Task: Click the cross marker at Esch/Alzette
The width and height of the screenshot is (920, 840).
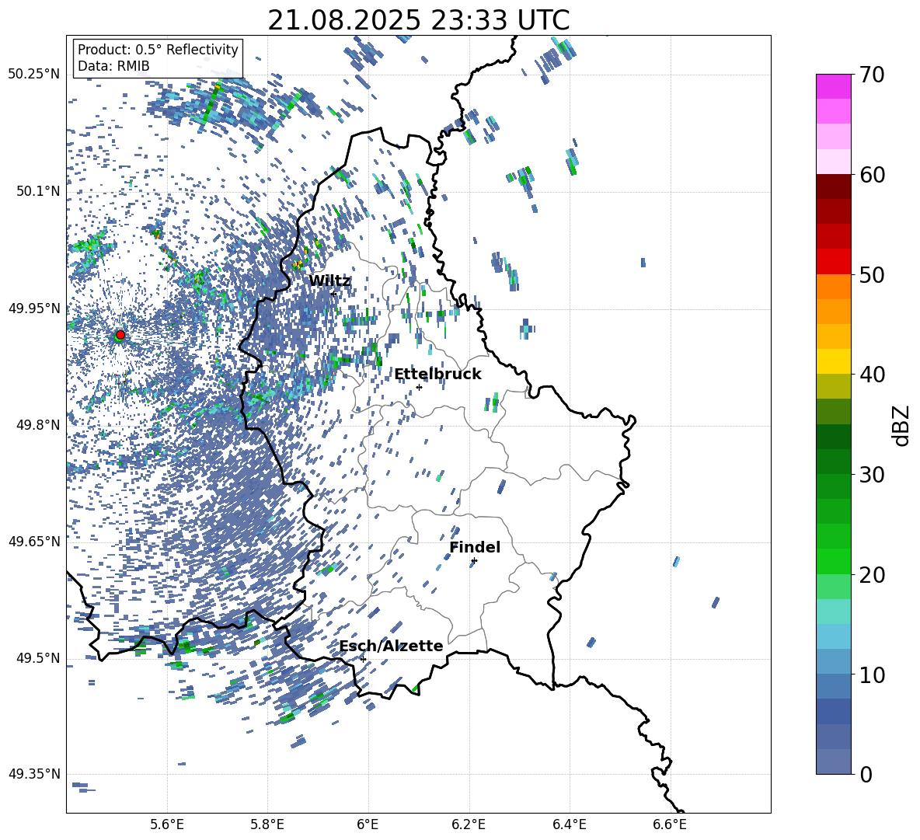Action: click(363, 659)
